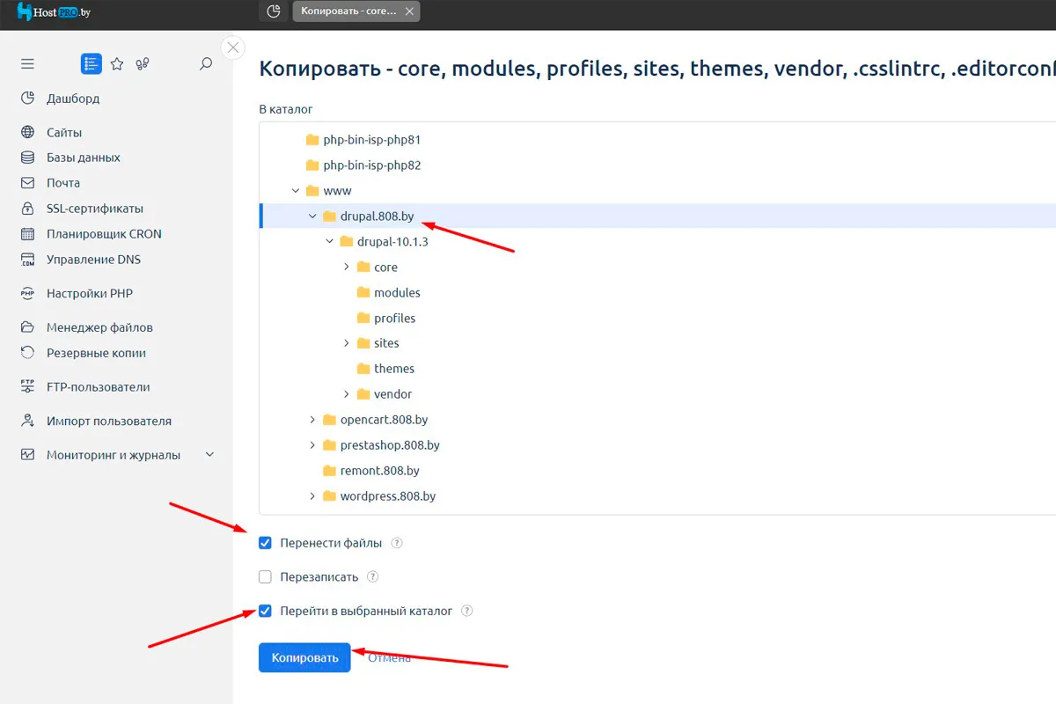This screenshot has width=1056, height=704.
Task: Click the Импорт пользователя icon
Action: pos(27,421)
